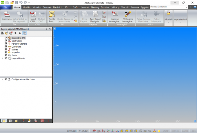Select Vettorizza Immagine tool
This screenshot has height=133, width=197.
[x=128, y=17]
